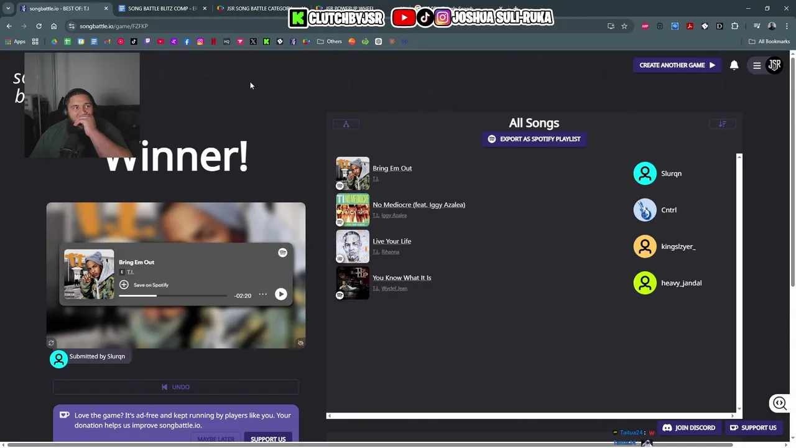Screen dimensions: 796x448
Task: Open the Chrome three-dots menu
Action: point(787,26)
